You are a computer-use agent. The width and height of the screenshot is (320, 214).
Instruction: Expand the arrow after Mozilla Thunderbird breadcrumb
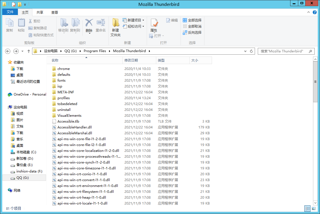point(149,51)
